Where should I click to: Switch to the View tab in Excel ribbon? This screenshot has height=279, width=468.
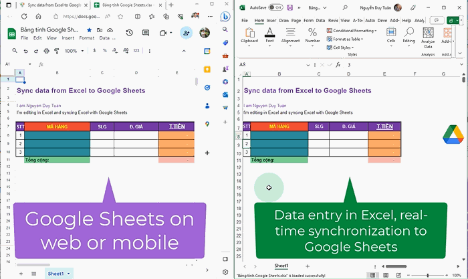tap(345, 20)
